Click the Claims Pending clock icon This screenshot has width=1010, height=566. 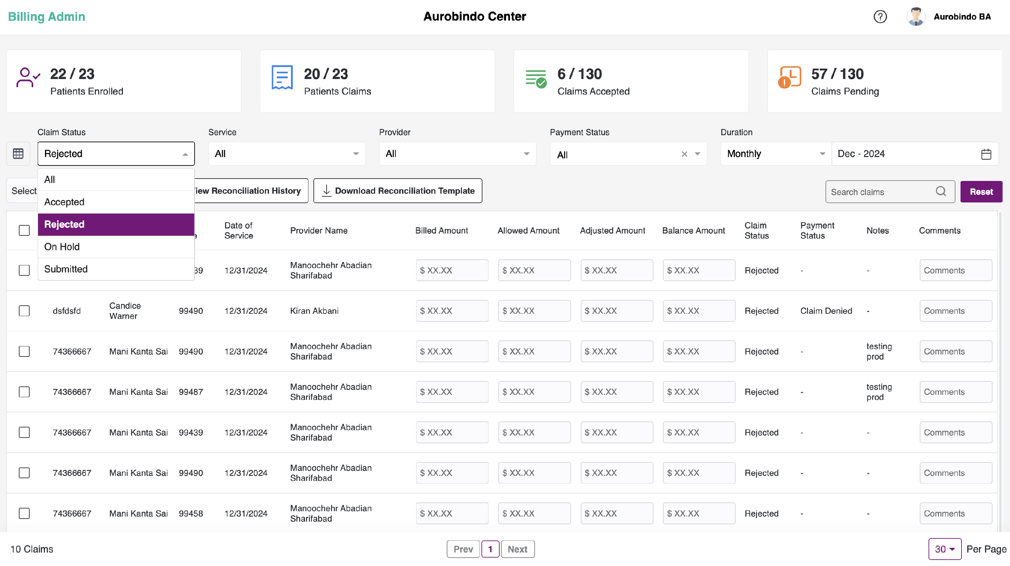pos(789,78)
